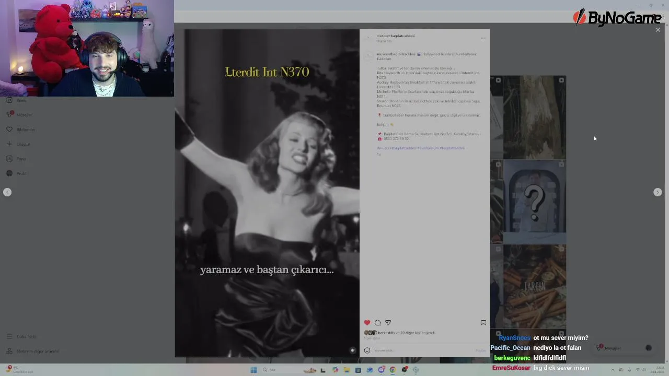Open Chrome from the taskbar

point(393,370)
